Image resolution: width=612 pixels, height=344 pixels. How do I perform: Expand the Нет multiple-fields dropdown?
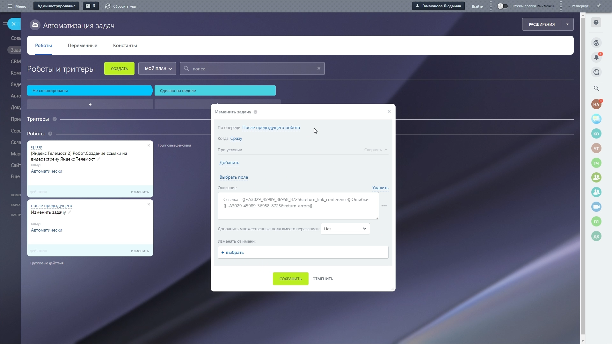[x=345, y=229]
